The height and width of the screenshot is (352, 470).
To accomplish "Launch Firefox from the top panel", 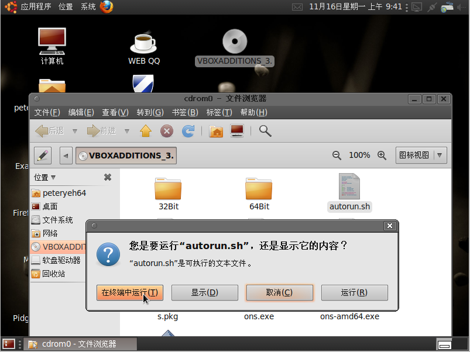I will tap(107, 6).
